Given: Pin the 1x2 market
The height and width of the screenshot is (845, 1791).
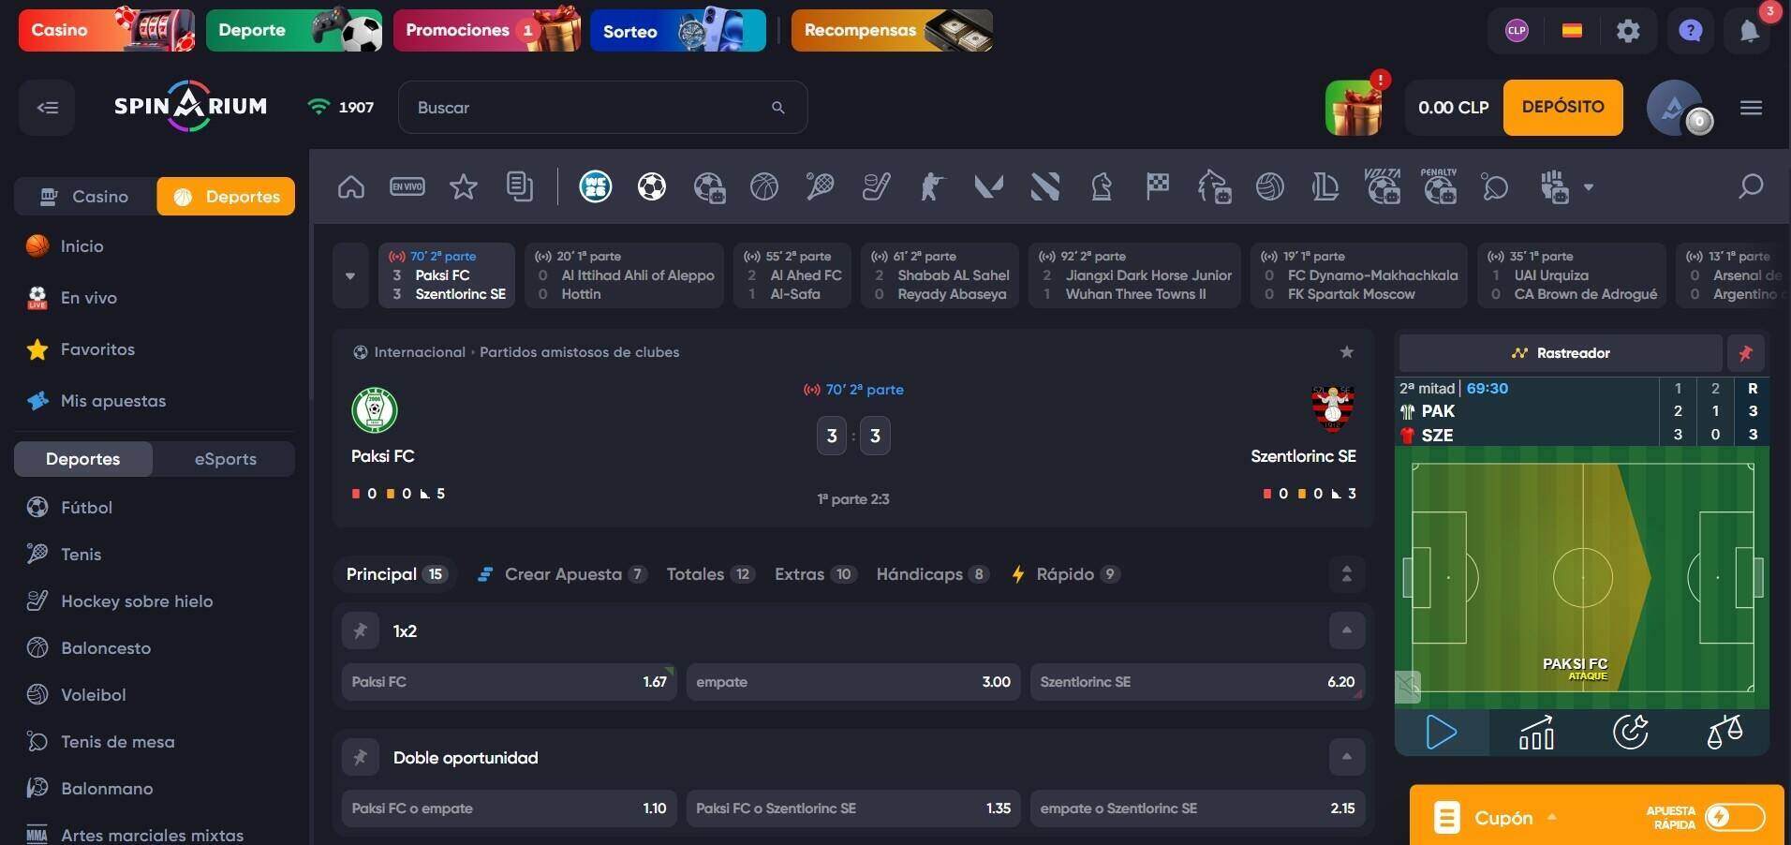Looking at the screenshot, I should tap(360, 630).
